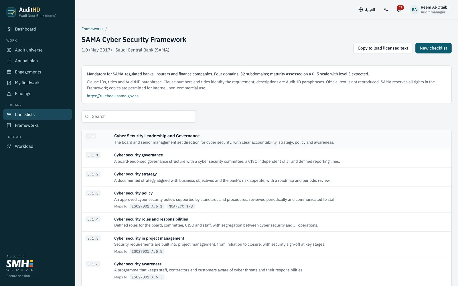Click the Workload people icon

(x=9, y=146)
